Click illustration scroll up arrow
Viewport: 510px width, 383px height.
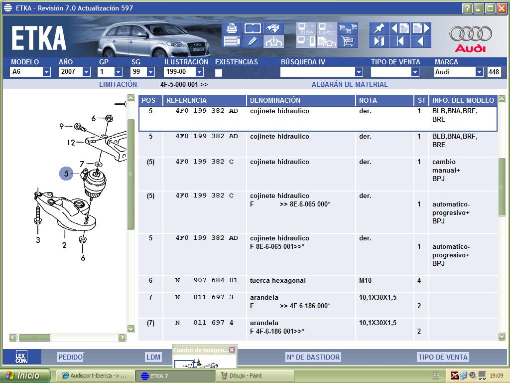[x=131, y=98]
